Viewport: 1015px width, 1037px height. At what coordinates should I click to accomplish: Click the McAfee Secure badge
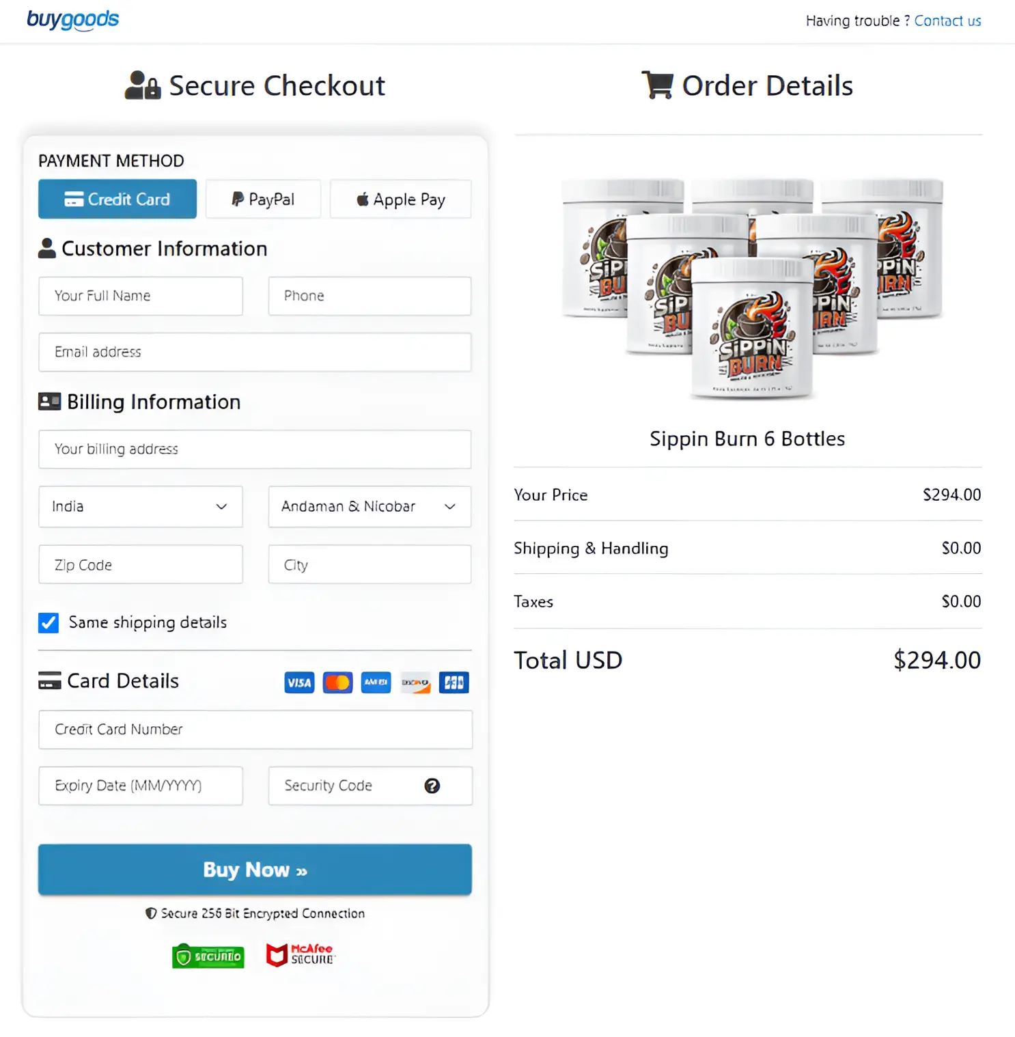(x=300, y=954)
